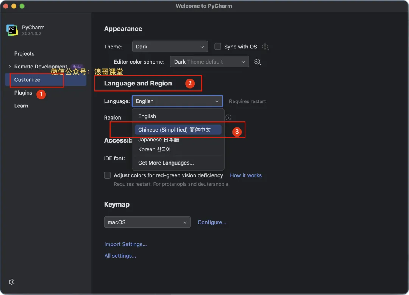The image size is (409, 295).
Task: Select the Customize section
Action: [46, 79]
